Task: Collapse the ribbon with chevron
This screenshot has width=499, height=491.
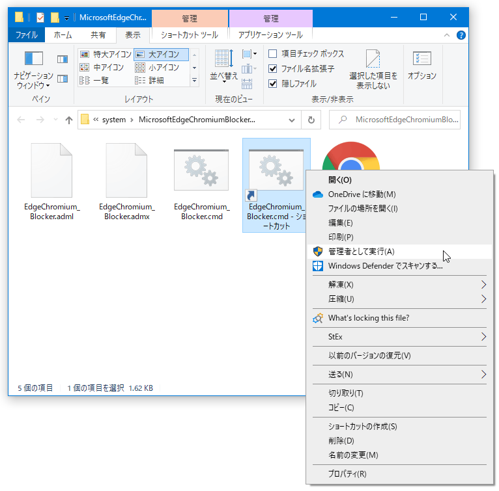Action: [x=447, y=35]
